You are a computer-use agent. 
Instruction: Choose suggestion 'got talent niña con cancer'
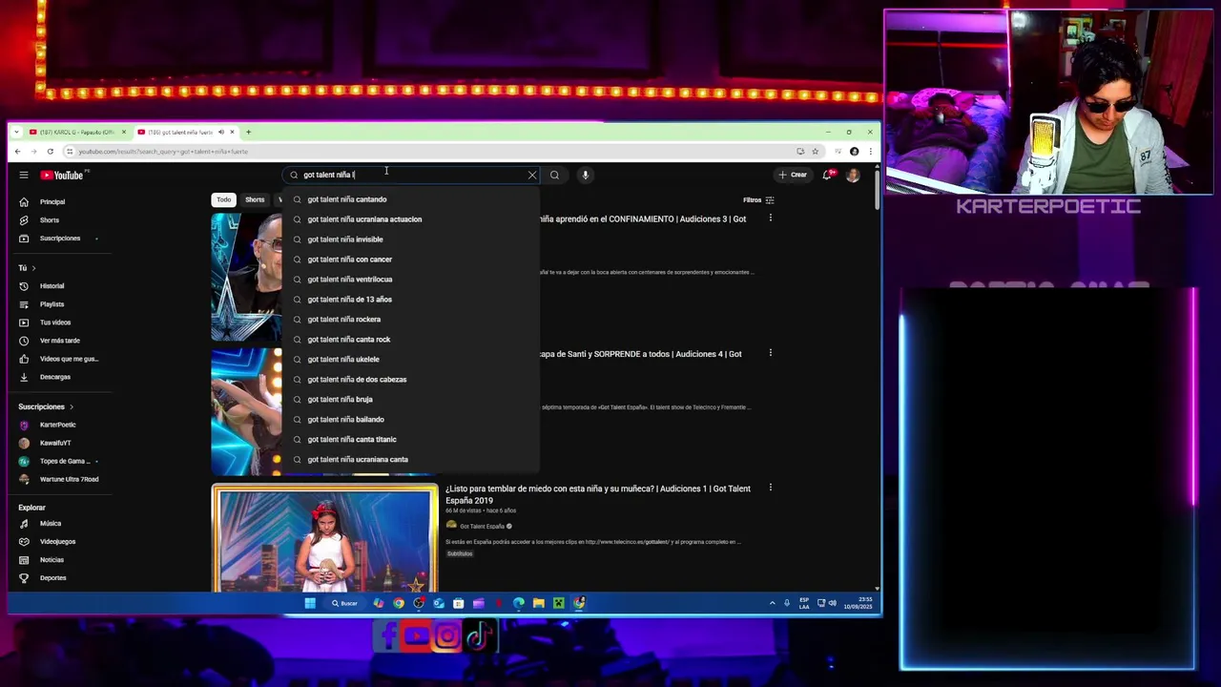410,260
